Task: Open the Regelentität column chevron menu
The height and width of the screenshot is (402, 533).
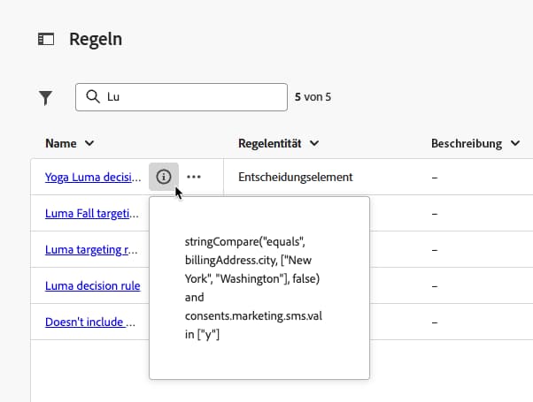Action: point(314,143)
